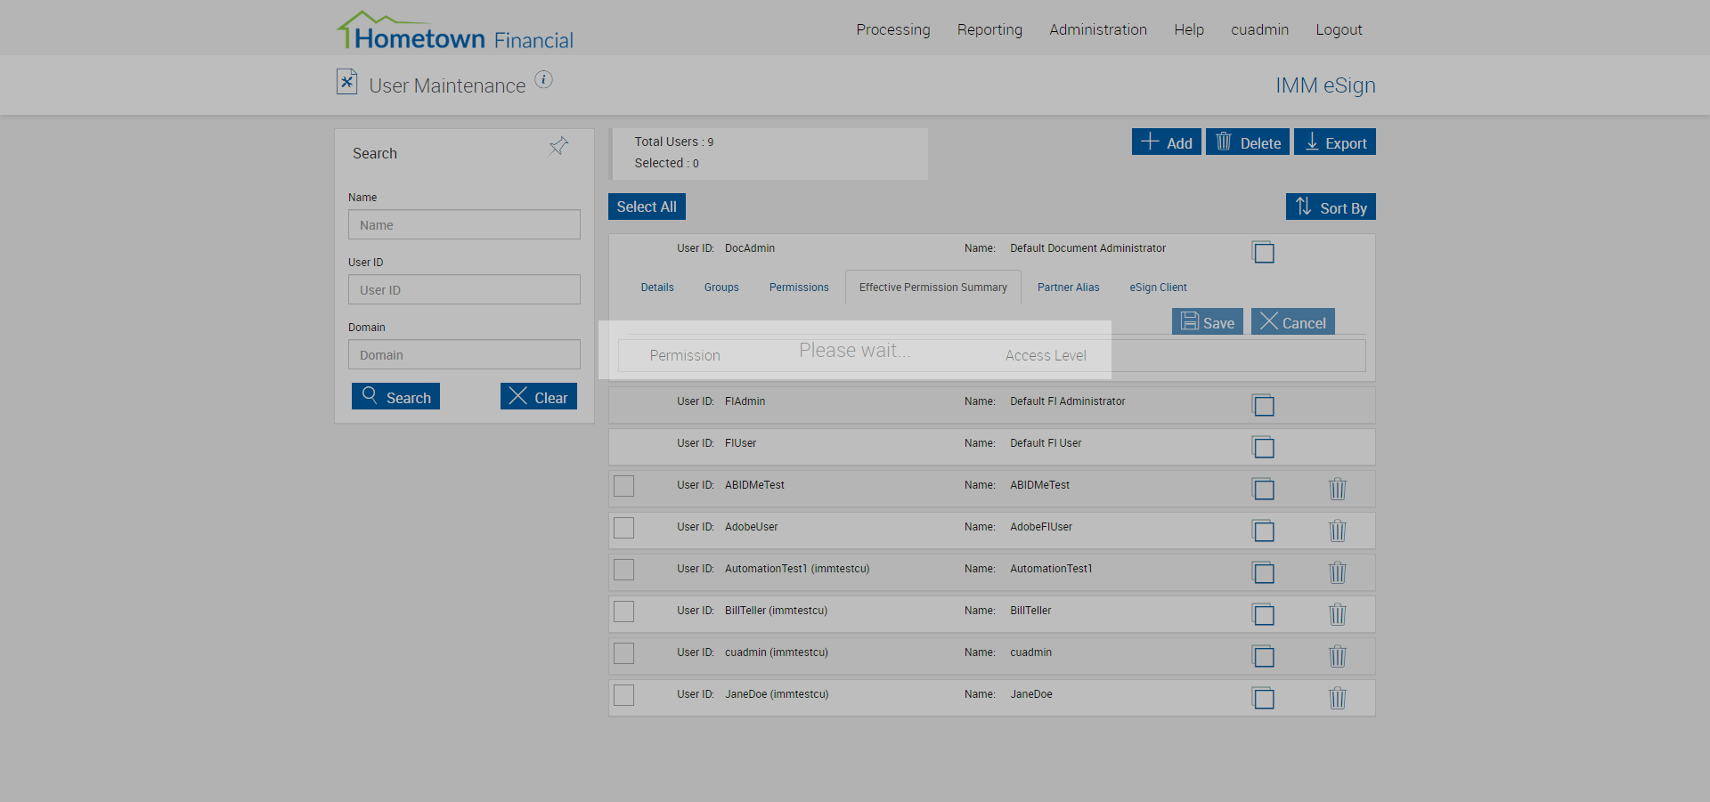Click copy icon for FIAdmin row
This screenshot has width=1710, height=802.
tap(1263, 405)
